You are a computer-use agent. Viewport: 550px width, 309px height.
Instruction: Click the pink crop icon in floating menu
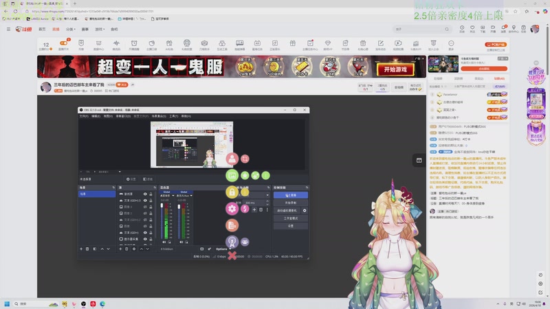coord(245,159)
